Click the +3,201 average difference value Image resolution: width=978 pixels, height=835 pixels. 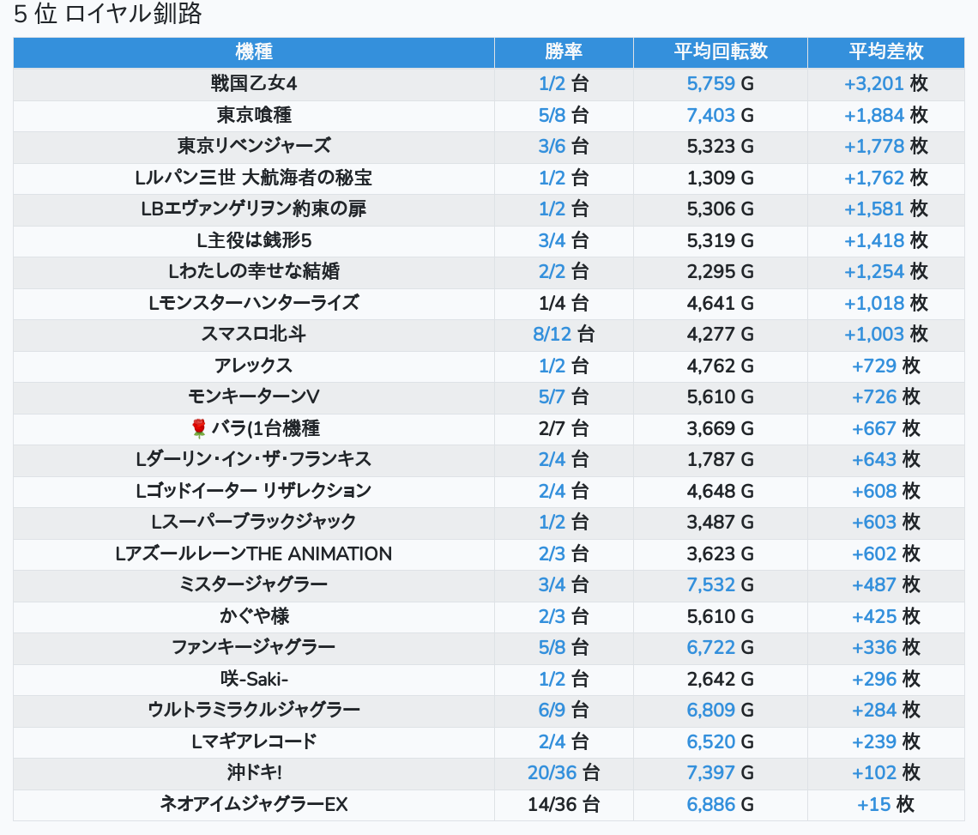(x=874, y=83)
